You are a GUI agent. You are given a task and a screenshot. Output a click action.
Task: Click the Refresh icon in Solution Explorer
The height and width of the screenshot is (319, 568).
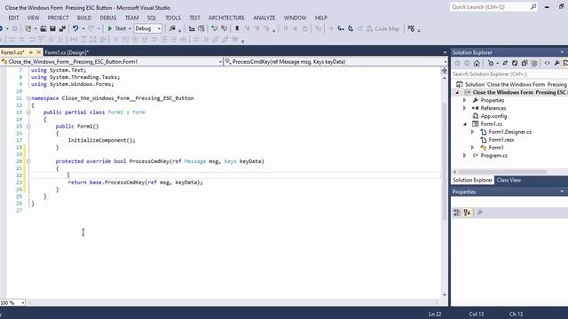point(515,63)
